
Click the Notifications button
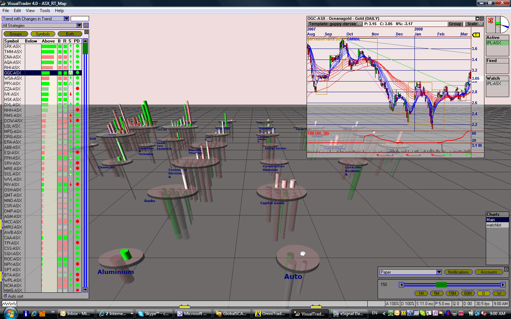pyautogui.click(x=458, y=272)
